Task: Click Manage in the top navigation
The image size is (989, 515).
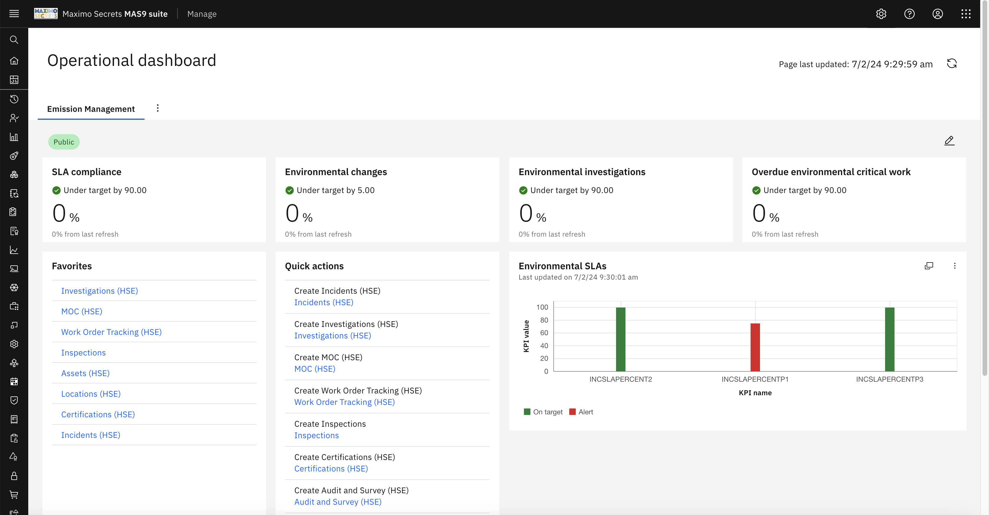Action: (x=202, y=14)
